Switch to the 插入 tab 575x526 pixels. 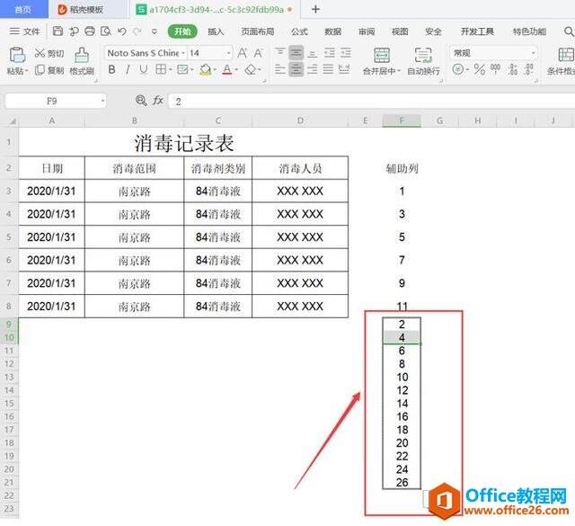216,31
